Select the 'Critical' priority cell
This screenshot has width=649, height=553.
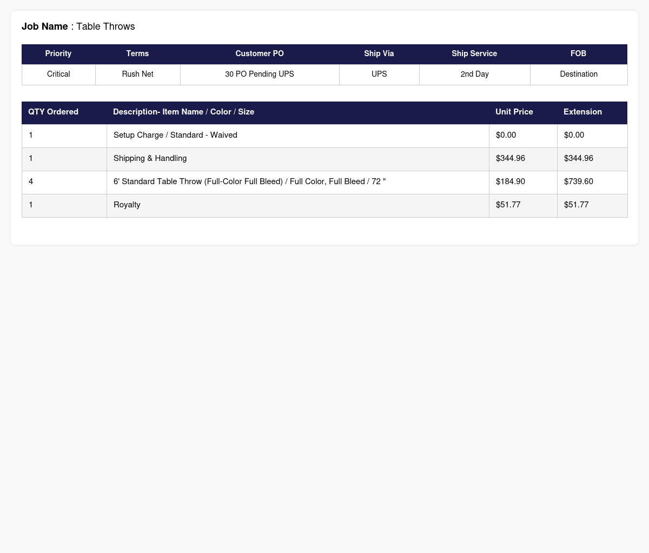[58, 75]
